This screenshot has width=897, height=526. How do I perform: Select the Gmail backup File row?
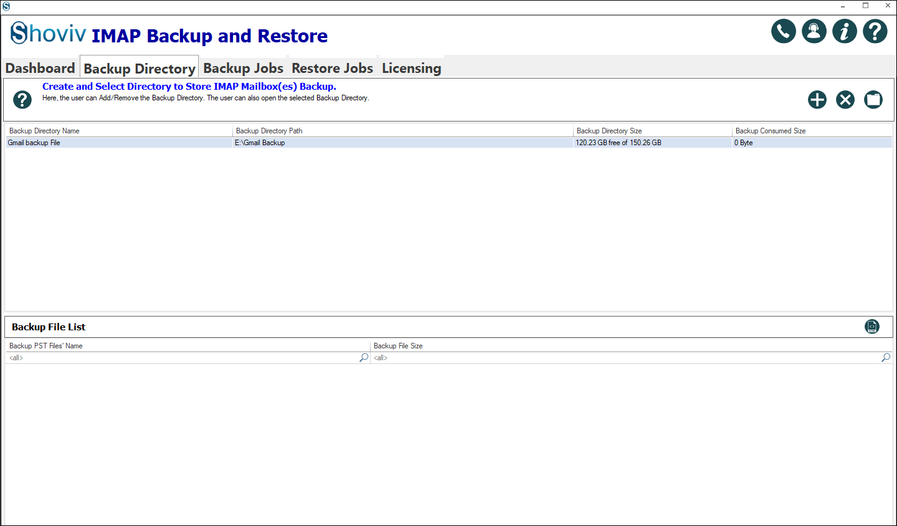coord(448,143)
